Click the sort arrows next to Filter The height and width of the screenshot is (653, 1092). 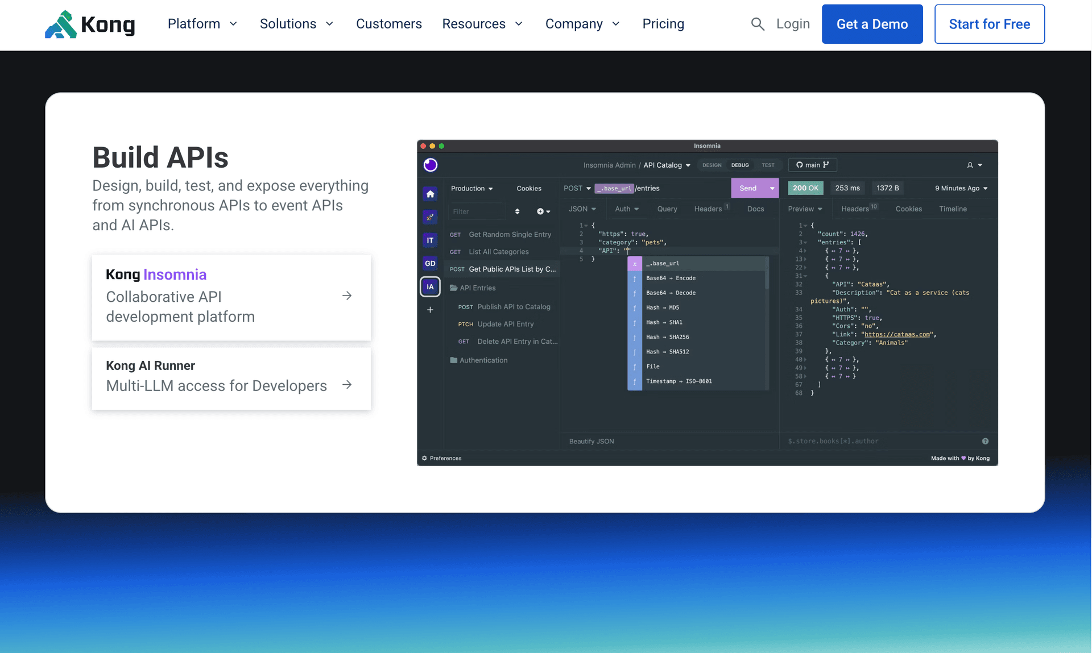coord(517,211)
